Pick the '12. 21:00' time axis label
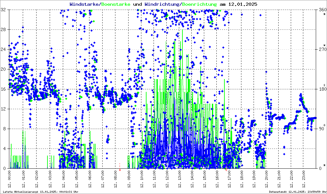This screenshot has height=194, width=327. tap(279, 179)
